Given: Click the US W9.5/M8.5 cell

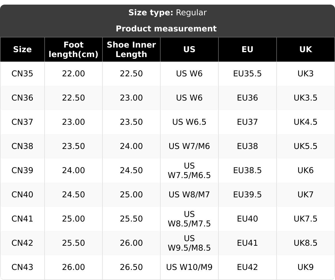Looking at the screenshot, I should (x=189, y=243).
